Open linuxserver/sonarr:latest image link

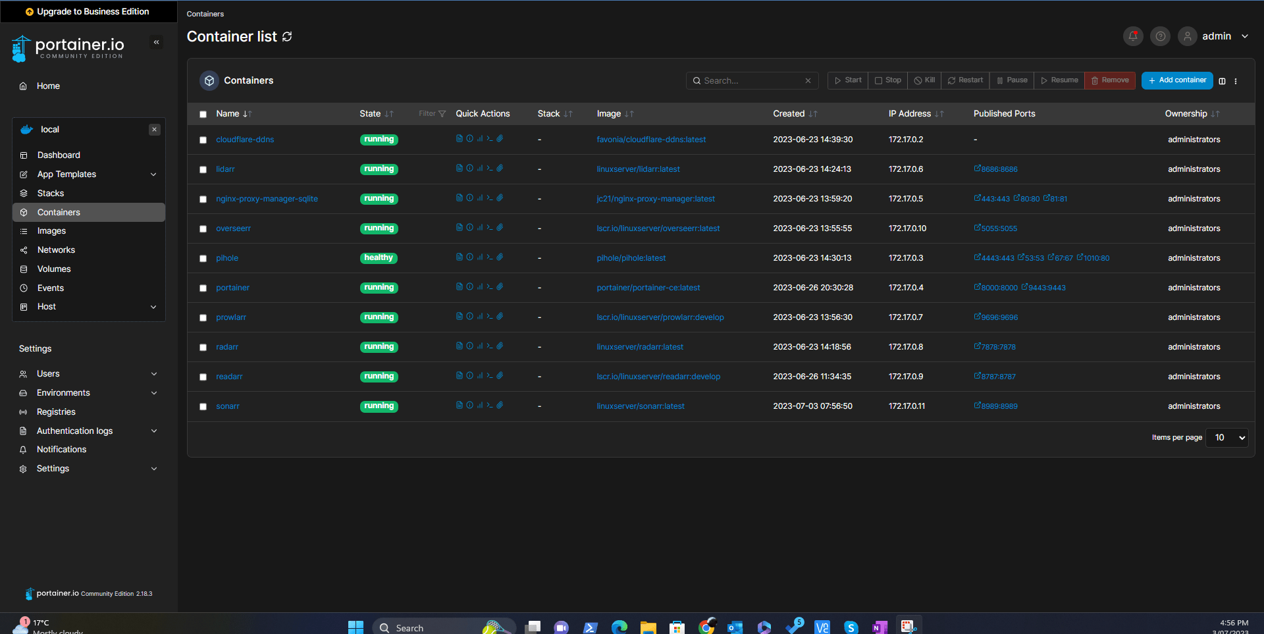tap(641, 406)
